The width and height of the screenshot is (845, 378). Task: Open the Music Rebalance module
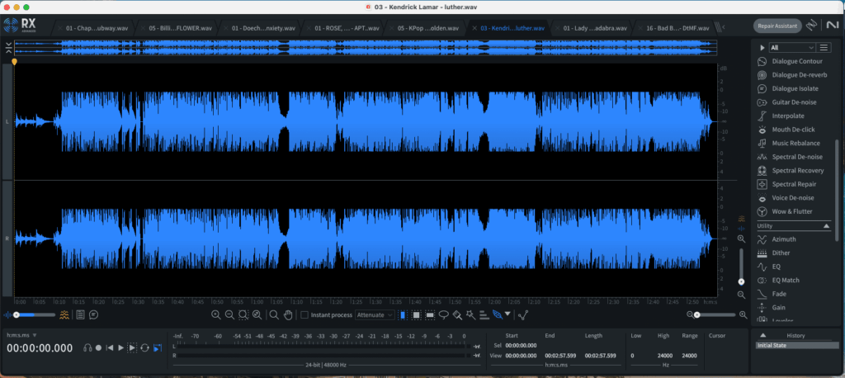click(x=789, y=143)
